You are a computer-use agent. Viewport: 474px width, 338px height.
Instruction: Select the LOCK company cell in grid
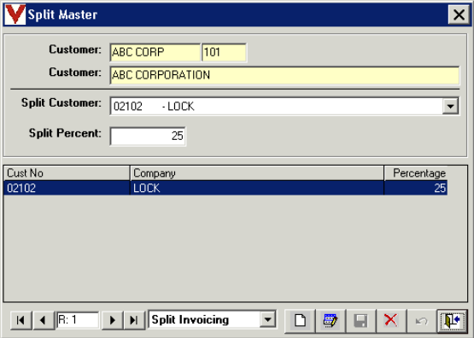(257, 188)
